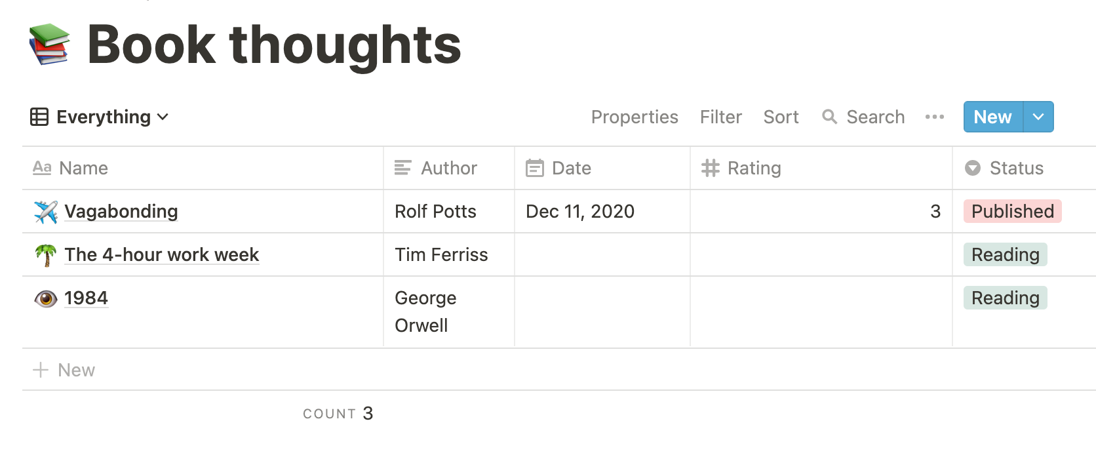The width and height of the screenshot is (1096, 459).
Task: Click the eye icon beside 1984
Action: 46,299
